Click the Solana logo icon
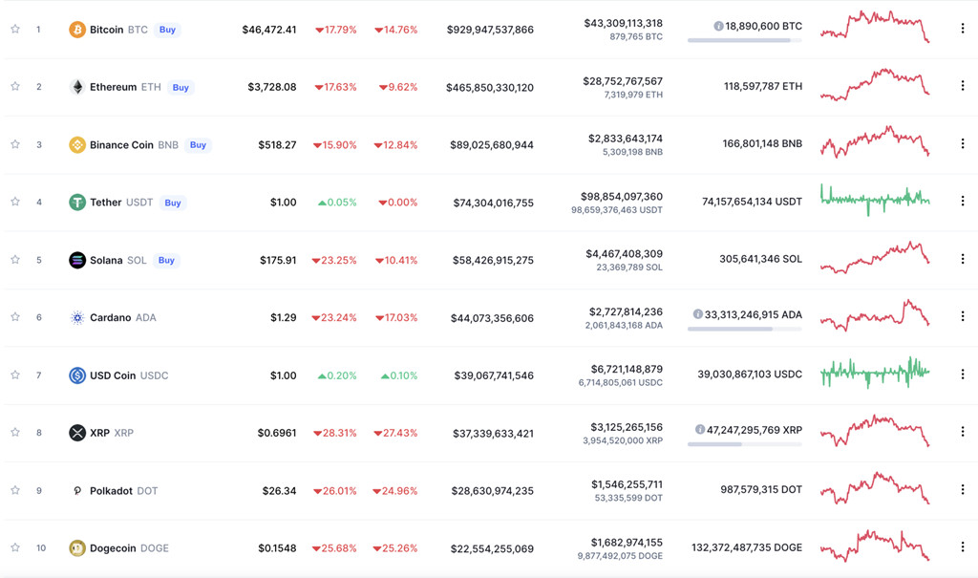 [x=77, y=260]
